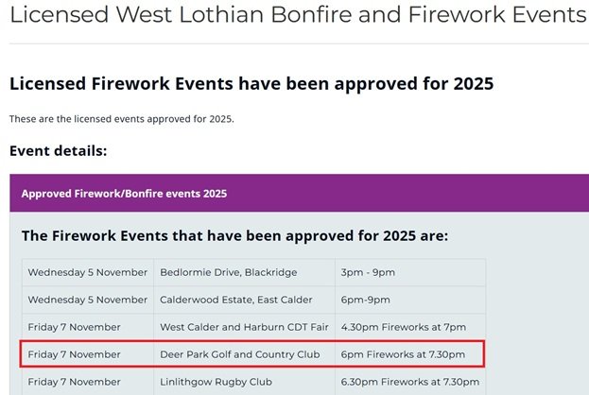This screenshot has height=395, width=589.
Task: Click the 6.30pm Fireworks at 7.30pm cell
Action: point(403,382)
